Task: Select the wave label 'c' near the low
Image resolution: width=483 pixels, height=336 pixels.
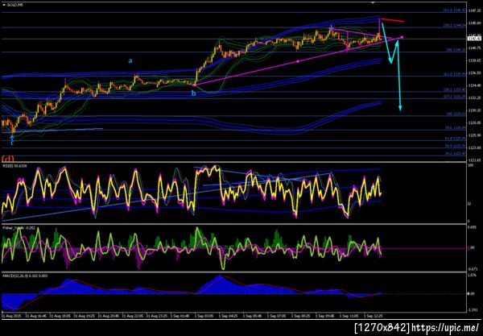Action: [12, 143]
